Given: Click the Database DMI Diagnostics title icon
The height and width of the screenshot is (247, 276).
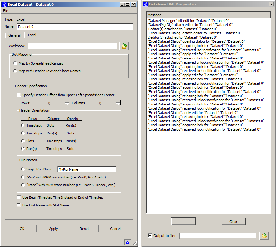Looking at the screenshot, I should click(x=146, y=4).
